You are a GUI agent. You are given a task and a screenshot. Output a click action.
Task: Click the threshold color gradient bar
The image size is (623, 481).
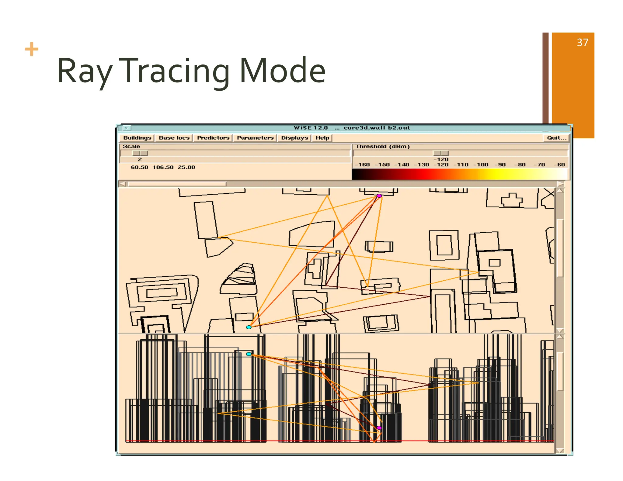click(459, 174)
